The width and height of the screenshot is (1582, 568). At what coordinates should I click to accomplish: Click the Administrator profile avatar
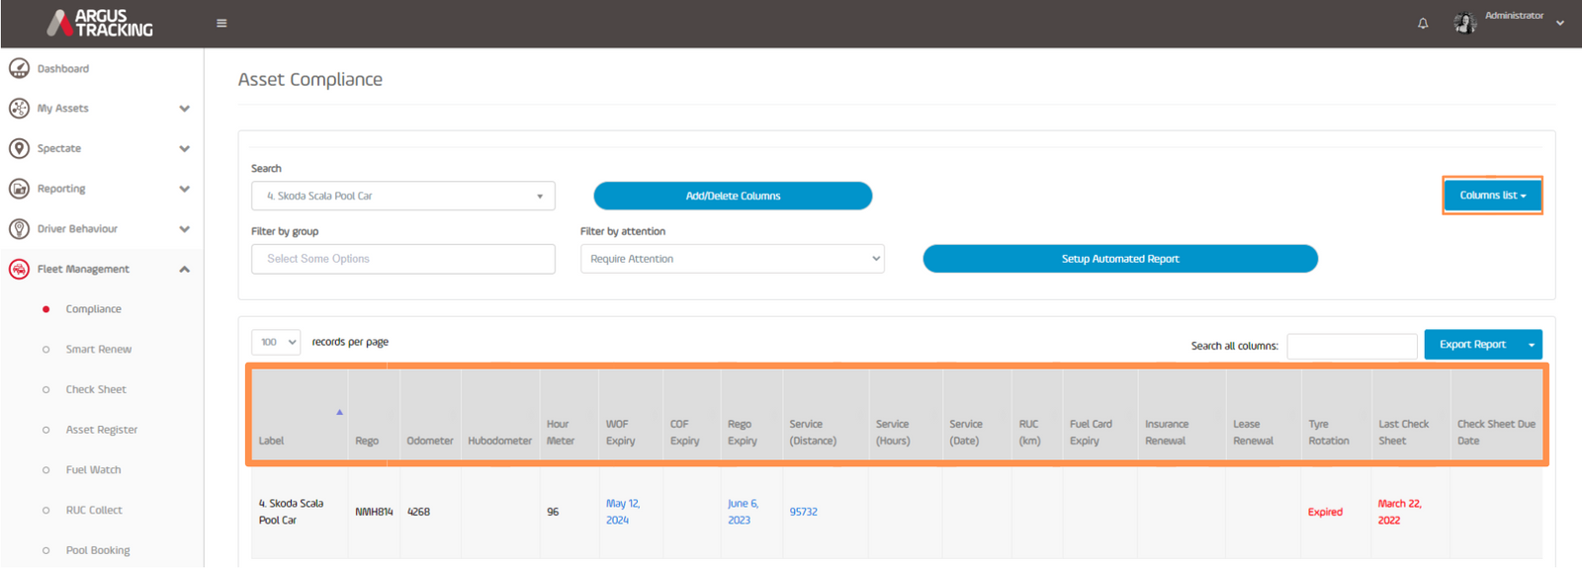(x=1464, y=23)
